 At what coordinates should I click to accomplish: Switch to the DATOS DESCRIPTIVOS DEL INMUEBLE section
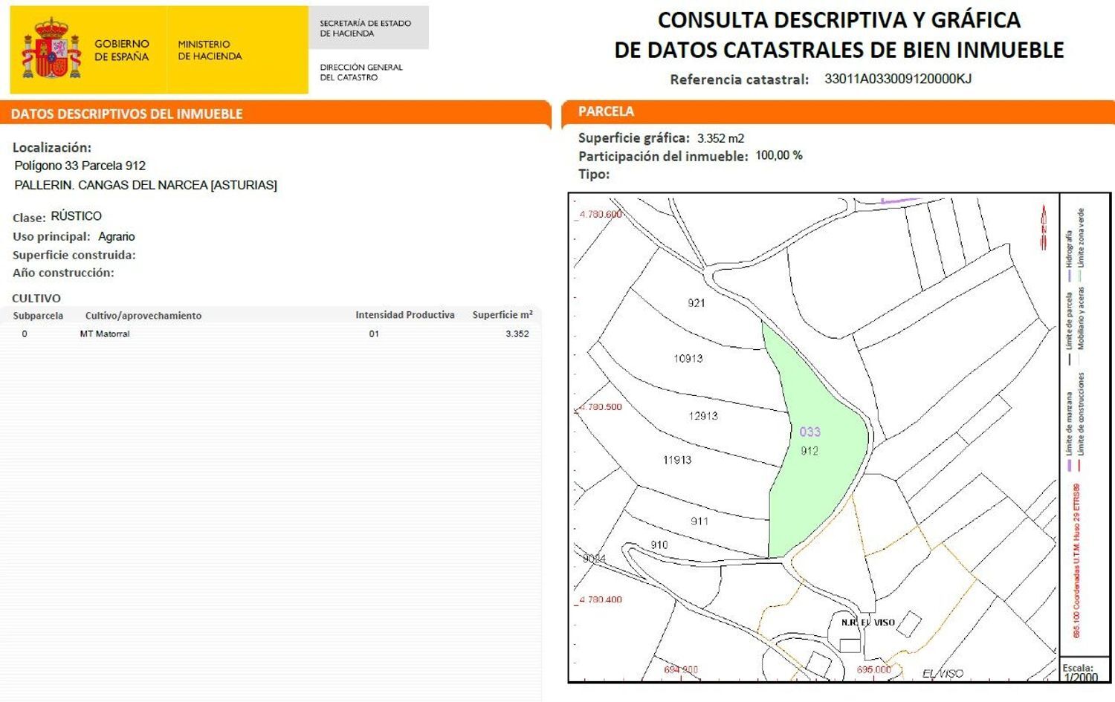[126, 114]
